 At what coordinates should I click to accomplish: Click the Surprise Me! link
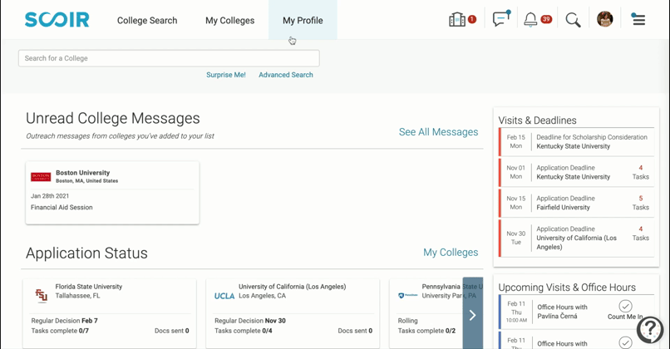point(226,75)
